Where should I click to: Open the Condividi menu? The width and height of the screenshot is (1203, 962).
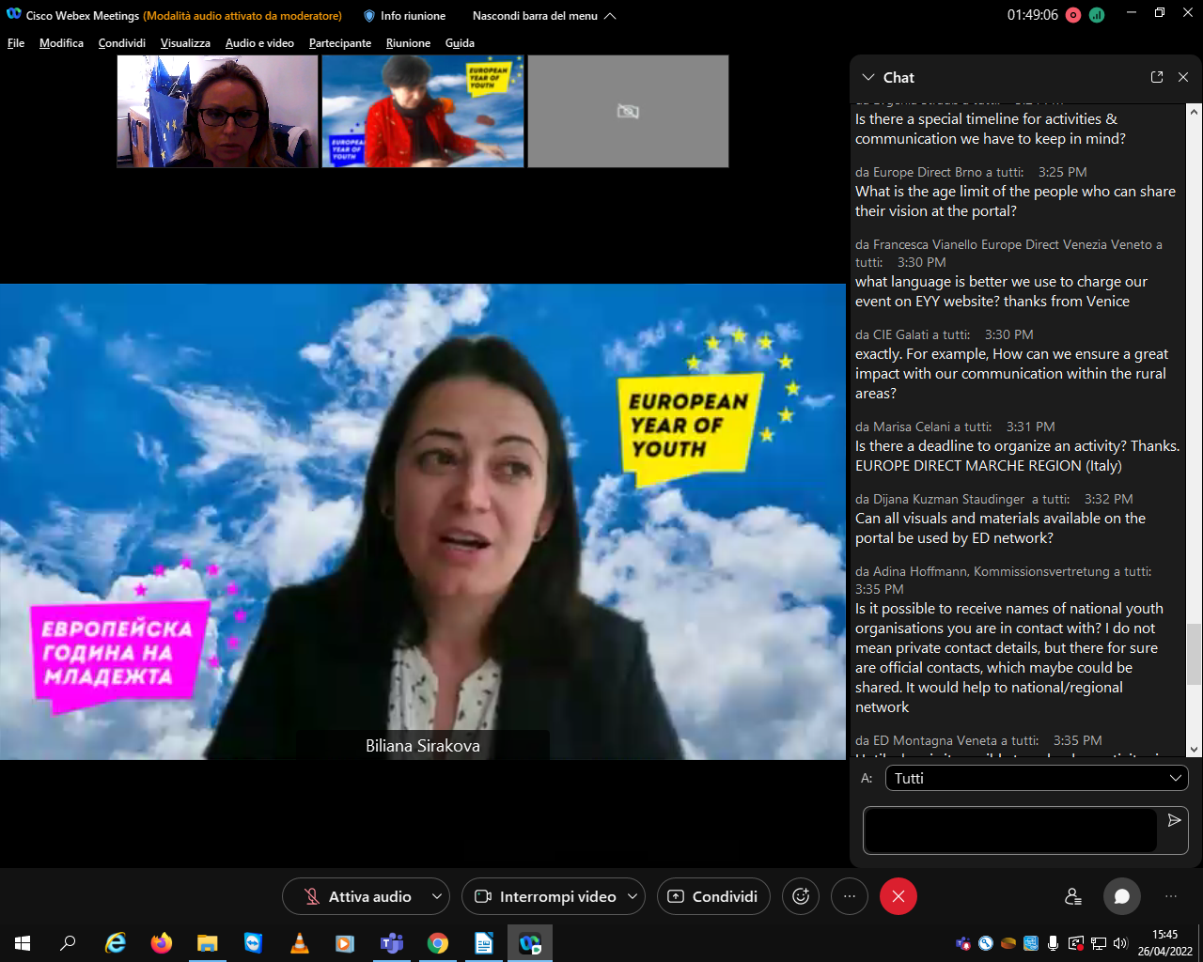point(122,43)
